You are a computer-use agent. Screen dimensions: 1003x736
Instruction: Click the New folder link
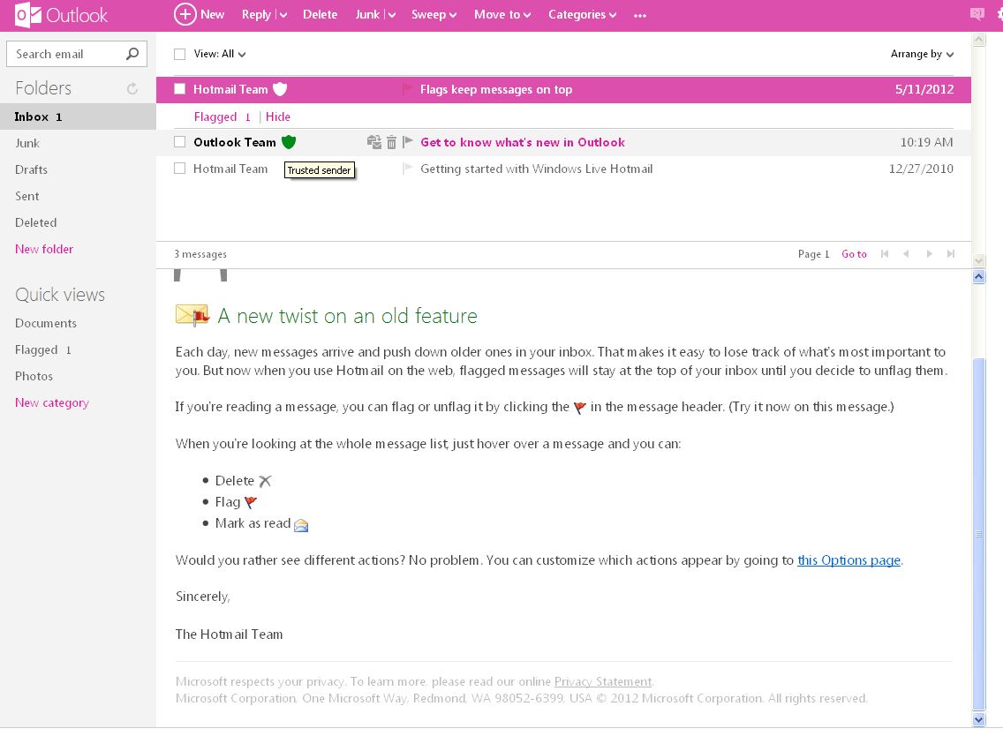44,249
